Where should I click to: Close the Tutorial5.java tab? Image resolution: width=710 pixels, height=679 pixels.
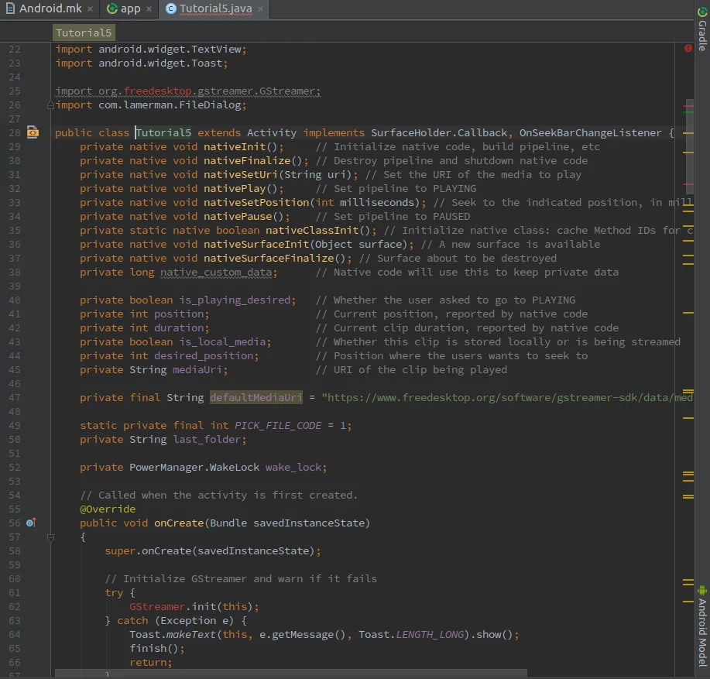[x=260, y=9]
